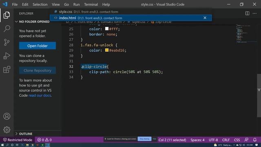Click 'border: none;' on line 26

103,34
